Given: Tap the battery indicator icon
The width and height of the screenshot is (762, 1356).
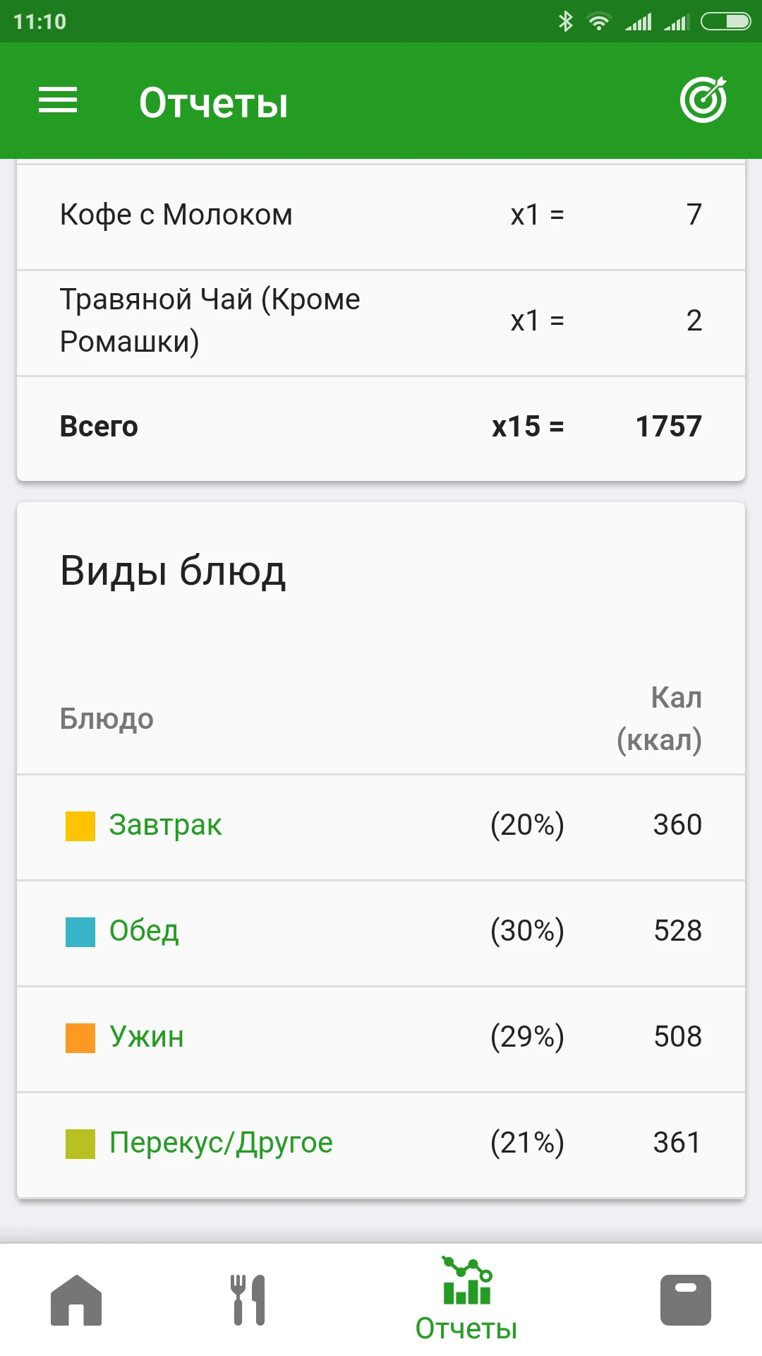Looking at the screenshot, I should click(725, 21).
